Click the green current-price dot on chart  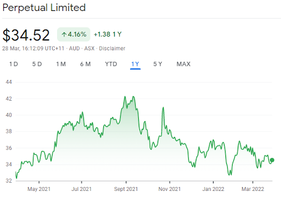(272, 160)
